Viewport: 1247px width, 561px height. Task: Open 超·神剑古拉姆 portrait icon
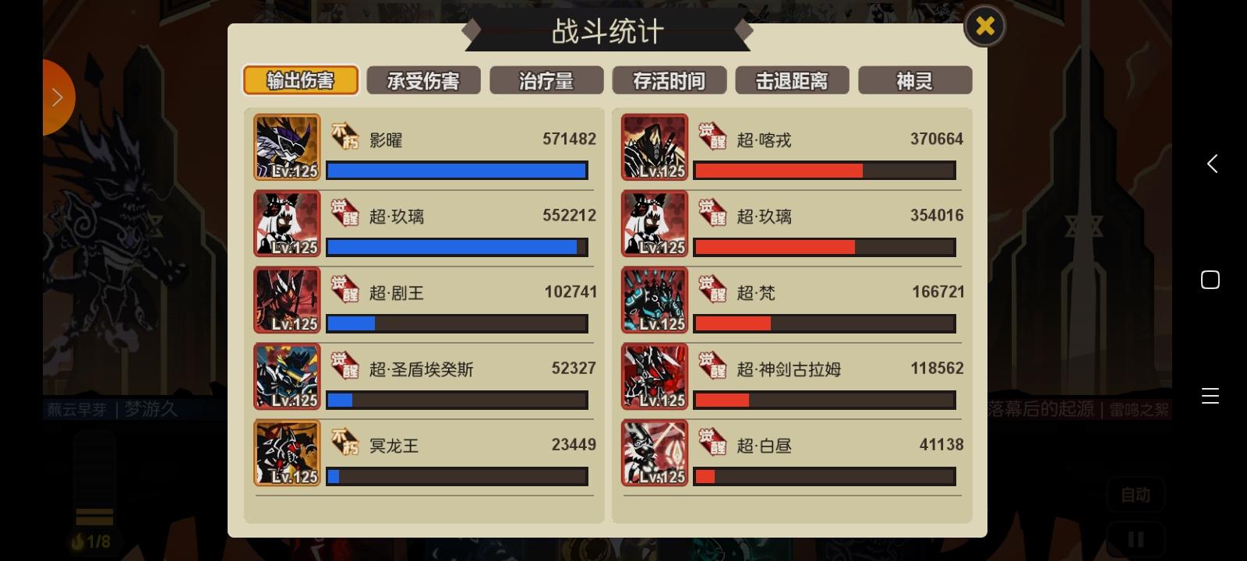tap(655, 376)
